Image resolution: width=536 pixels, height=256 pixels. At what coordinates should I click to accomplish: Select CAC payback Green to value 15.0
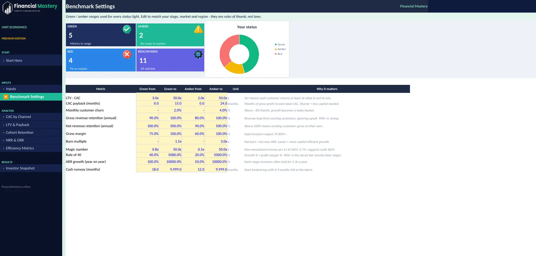click(171, 104)
